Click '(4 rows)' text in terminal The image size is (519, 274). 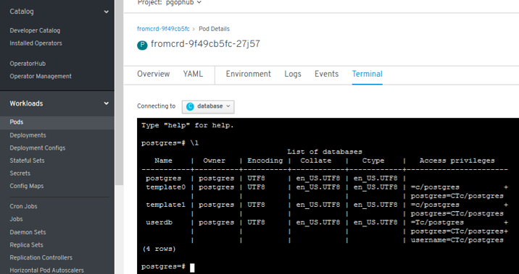pos(159,249)
